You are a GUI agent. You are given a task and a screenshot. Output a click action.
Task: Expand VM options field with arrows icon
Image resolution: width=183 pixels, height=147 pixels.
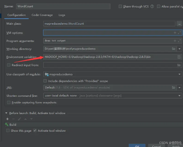tap(179, 33)
